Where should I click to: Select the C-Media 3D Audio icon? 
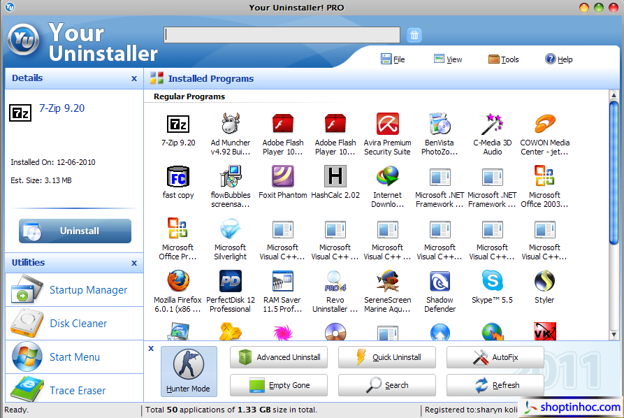[492, 124]
